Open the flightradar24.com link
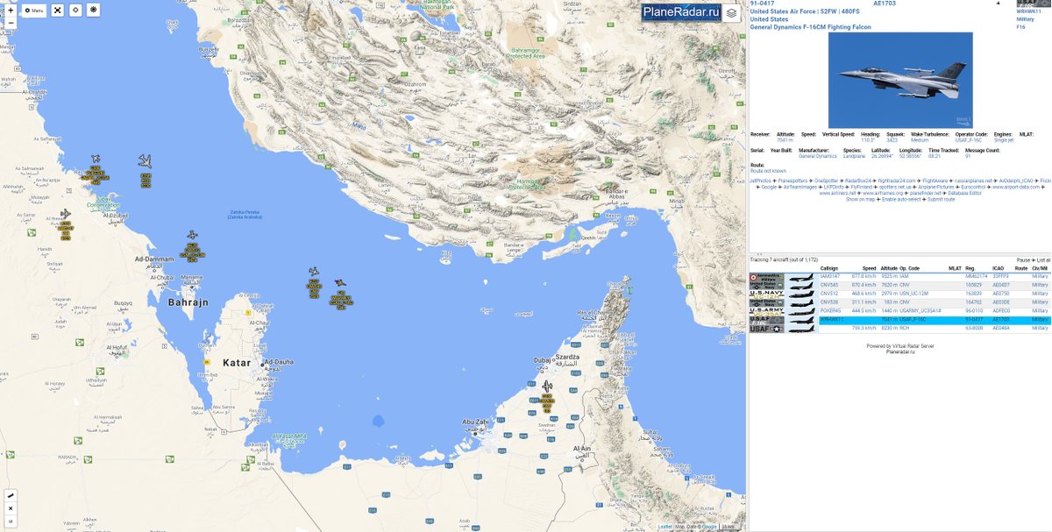1052x532 pixels. pos(897,181)
